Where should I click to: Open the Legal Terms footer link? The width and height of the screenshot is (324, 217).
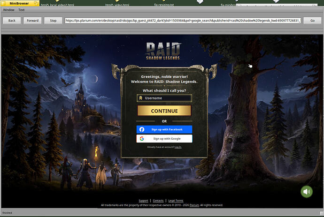click(176, 201)
